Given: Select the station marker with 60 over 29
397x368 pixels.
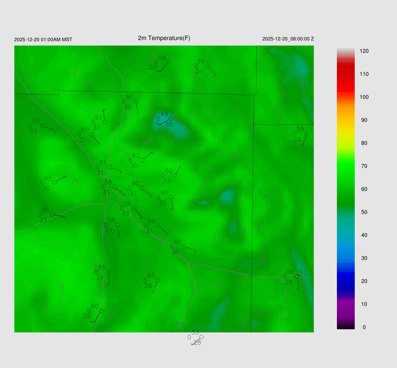Looking at the screenshot, I should (x=101, y=311).
